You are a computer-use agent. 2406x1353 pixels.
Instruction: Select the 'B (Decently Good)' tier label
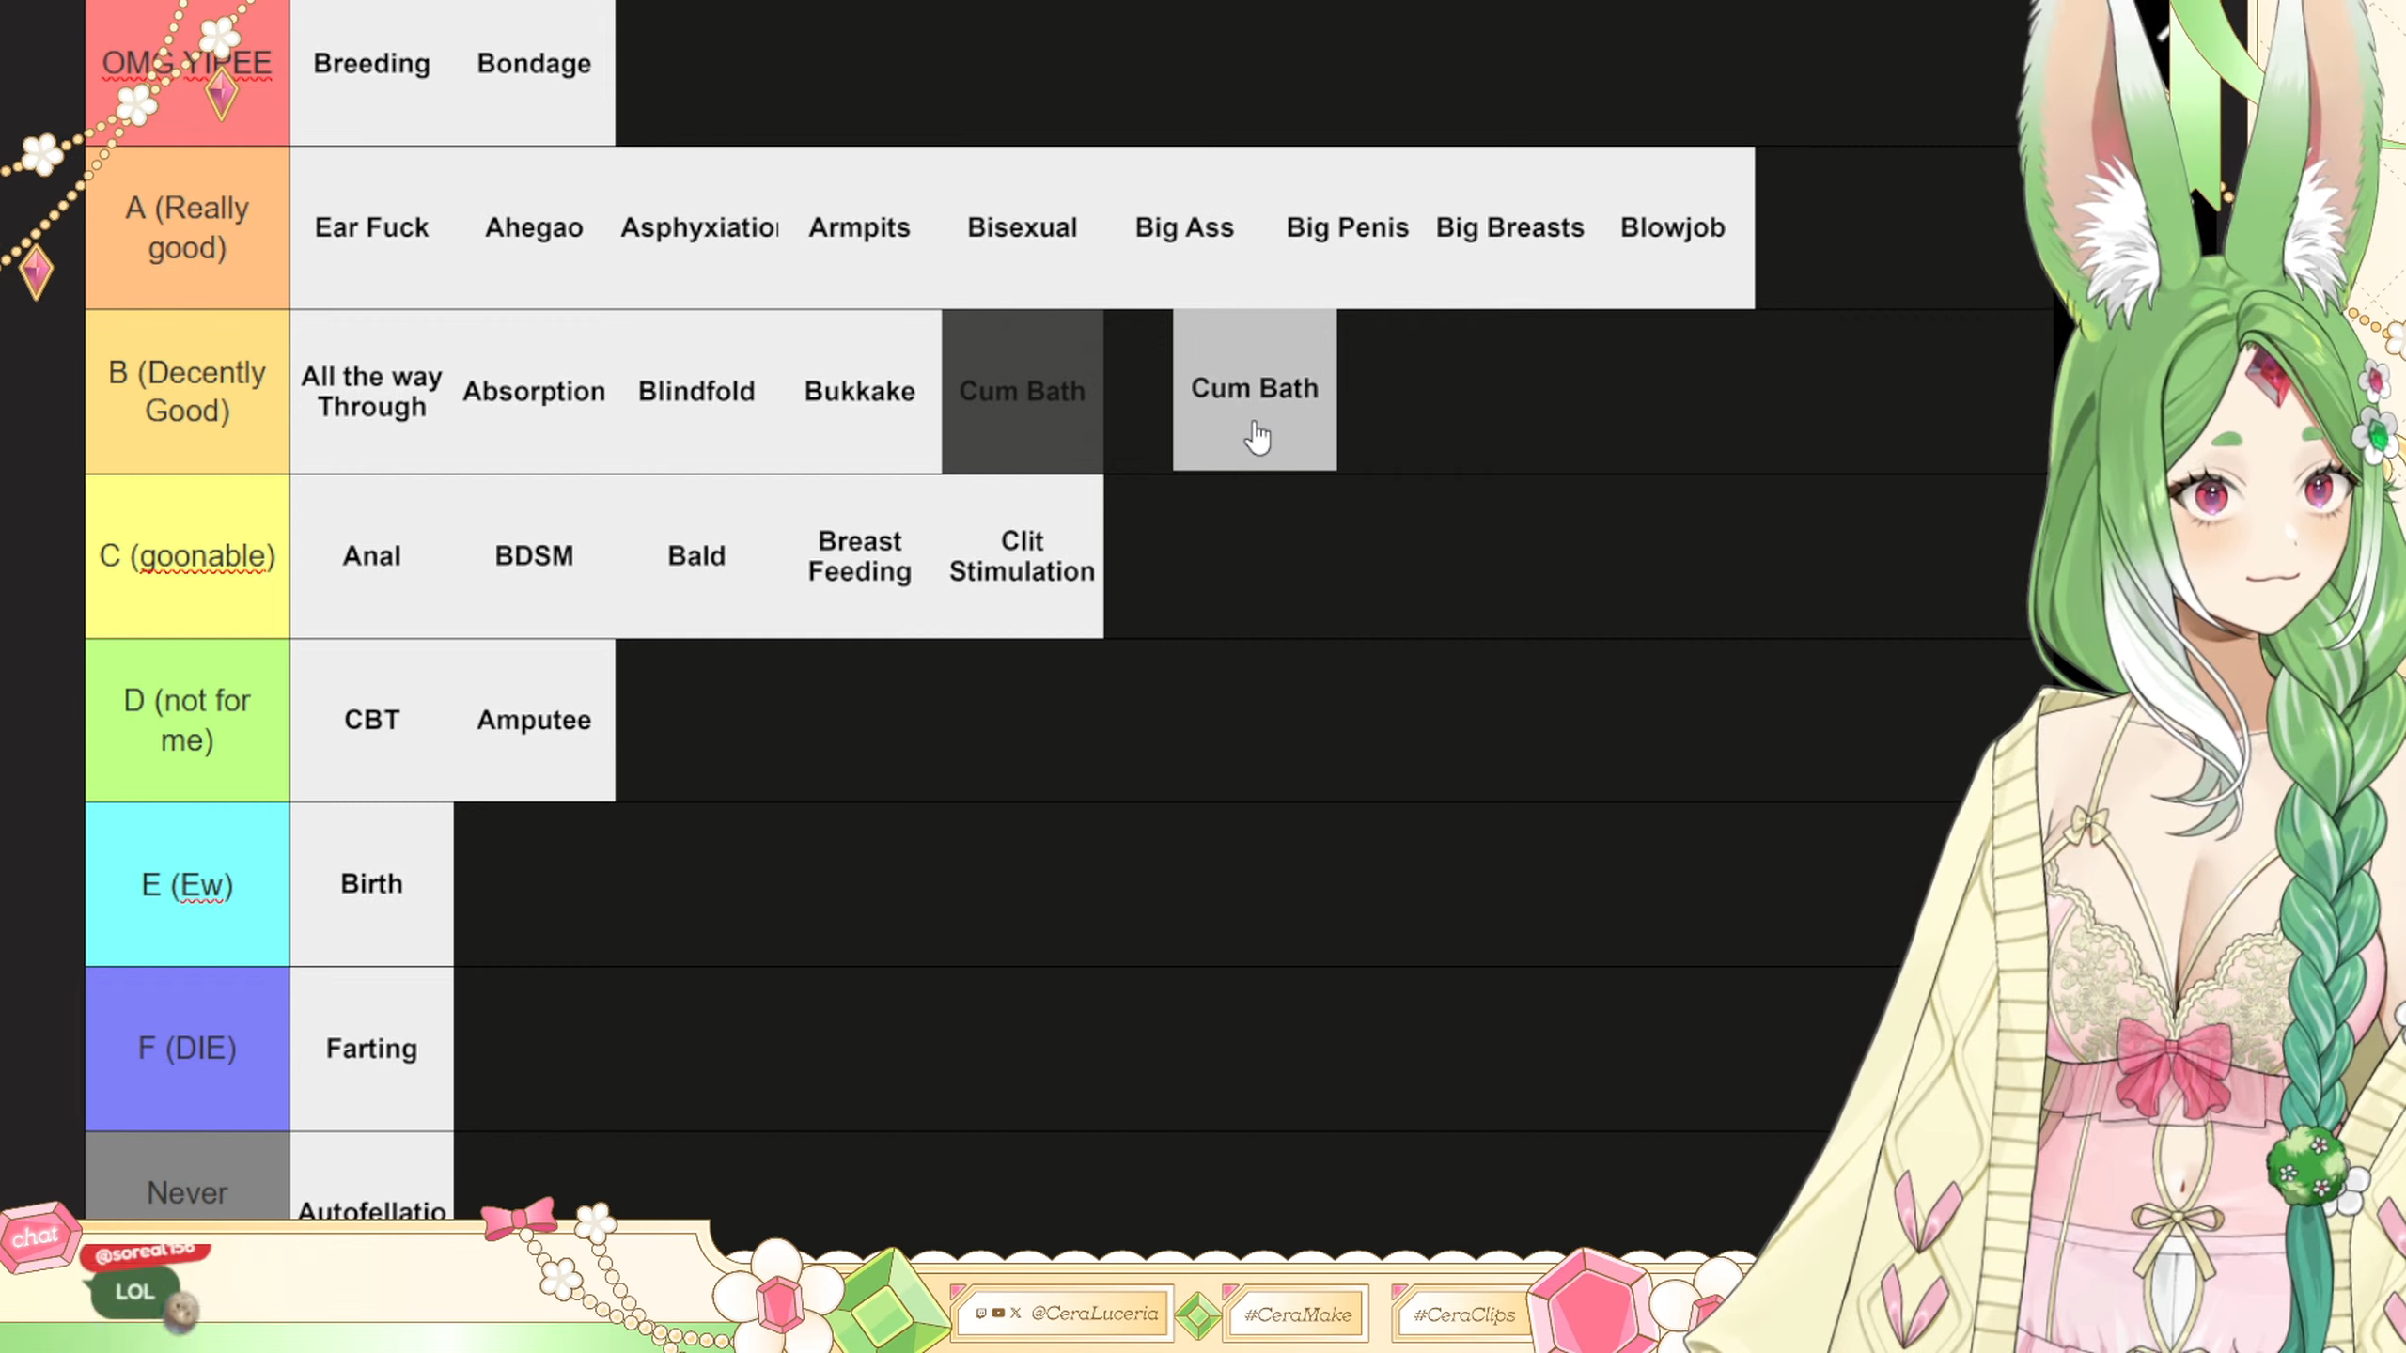pos(187,392)
